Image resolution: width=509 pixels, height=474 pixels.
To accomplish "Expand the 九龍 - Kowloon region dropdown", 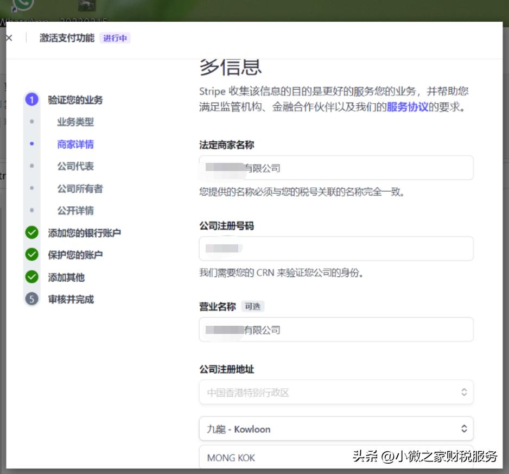I will 336,429.
